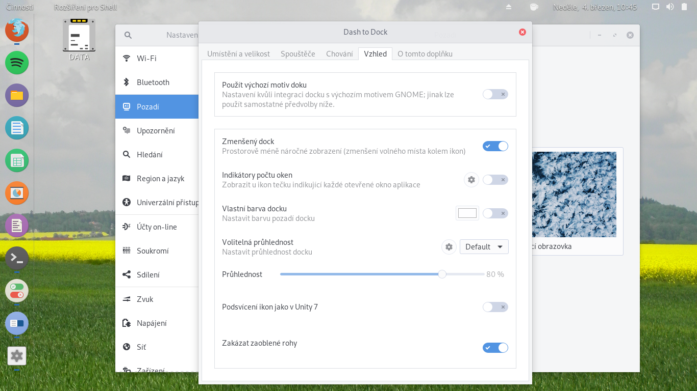Click the Napájení power icon in sidebar
This screenshot has height=391, width=697.
127,323
